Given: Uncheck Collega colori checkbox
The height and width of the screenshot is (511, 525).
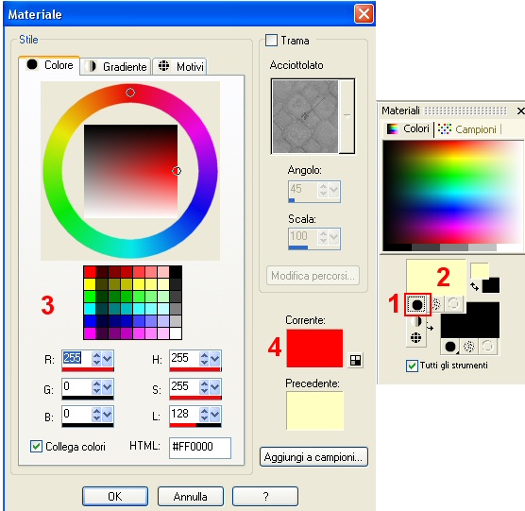Looking at the screenshot, I should pos(36,447).
